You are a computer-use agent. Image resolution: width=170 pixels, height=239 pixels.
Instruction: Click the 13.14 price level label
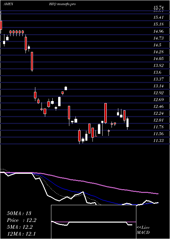[x=158, y=86]
